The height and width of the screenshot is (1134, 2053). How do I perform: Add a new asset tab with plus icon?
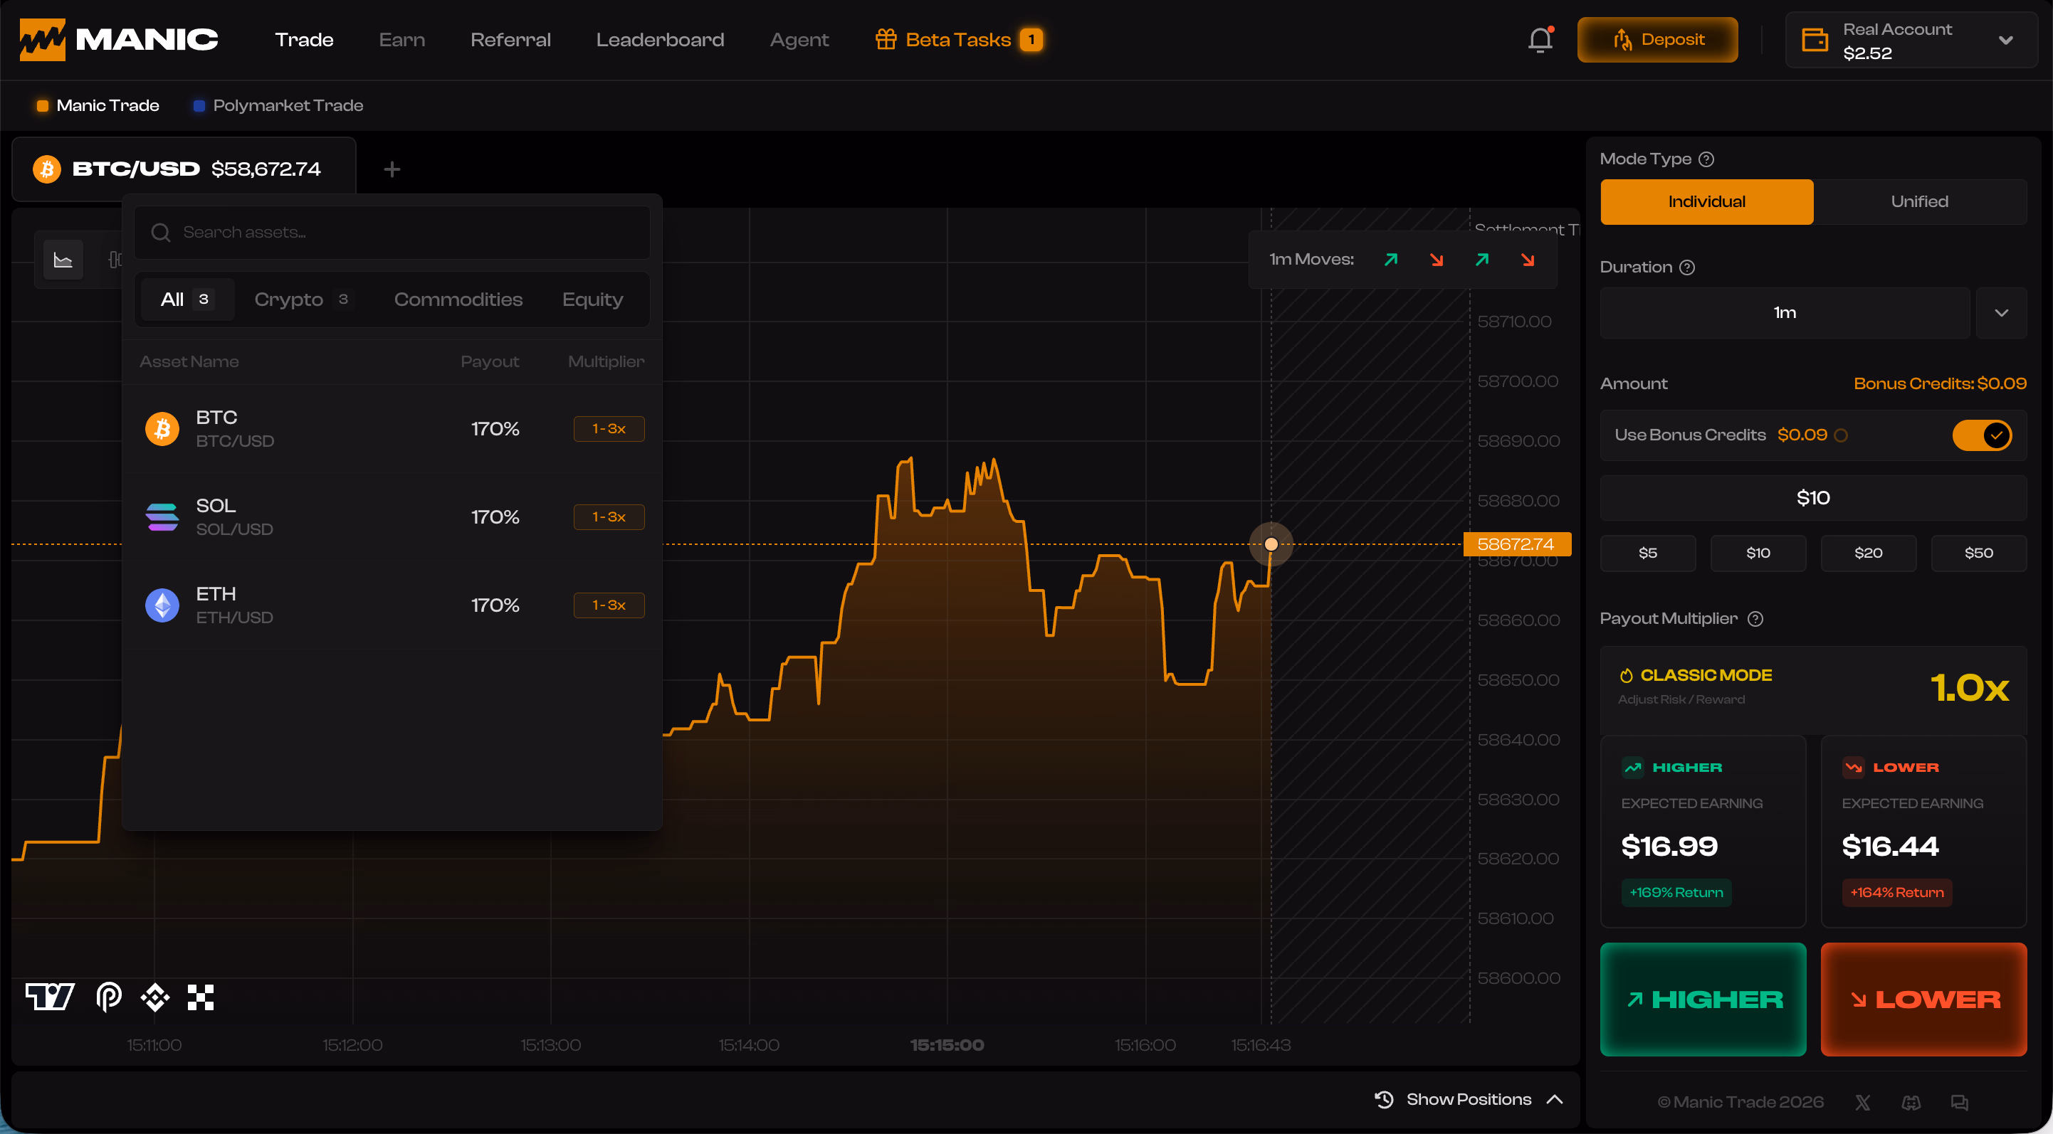(392, 169)
